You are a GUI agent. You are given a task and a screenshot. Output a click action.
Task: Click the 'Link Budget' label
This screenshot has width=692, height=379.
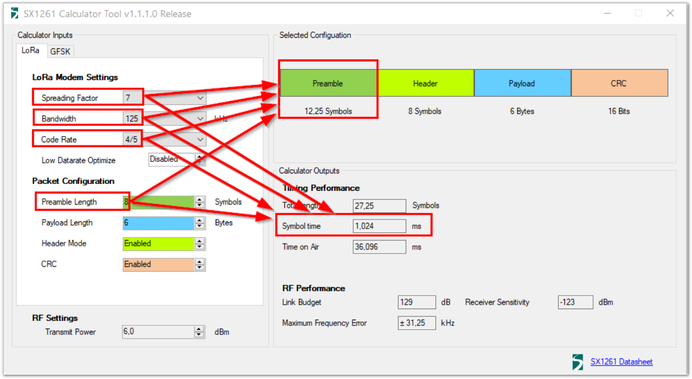point(302,302)
